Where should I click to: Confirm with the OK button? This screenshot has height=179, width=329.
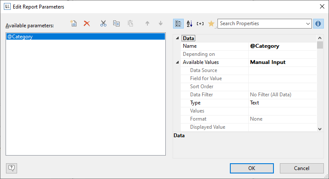[x=252, y=168]
